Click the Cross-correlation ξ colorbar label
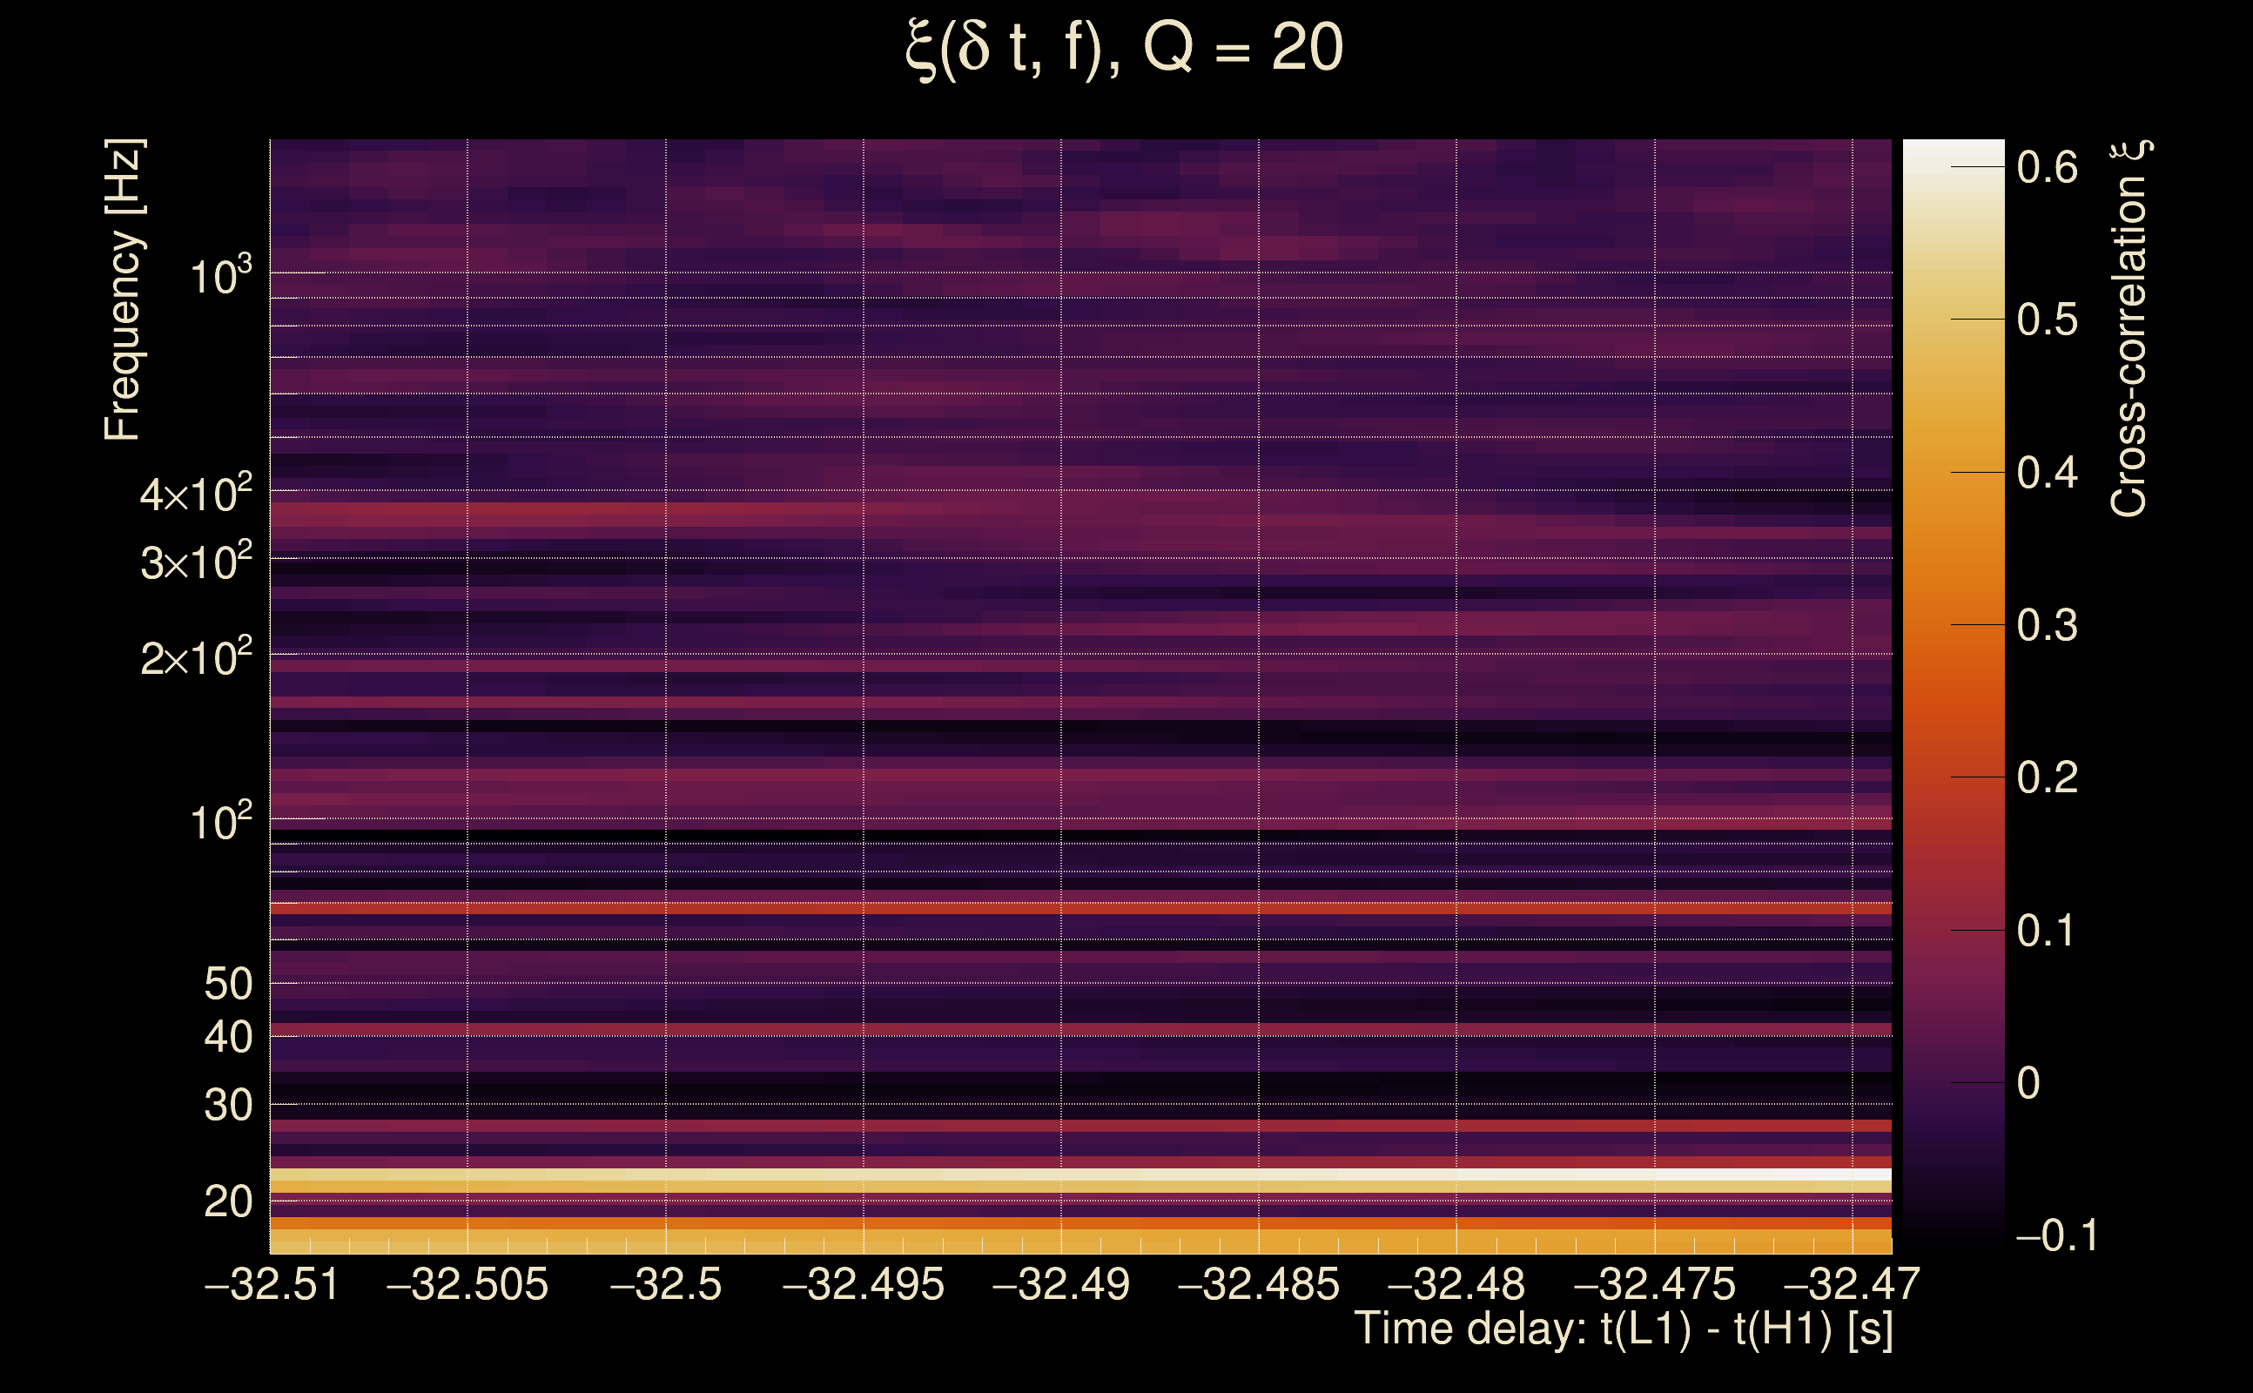Viewport: 2253px width, 1393px height. pyautogui.click(x=2129, y=329)
